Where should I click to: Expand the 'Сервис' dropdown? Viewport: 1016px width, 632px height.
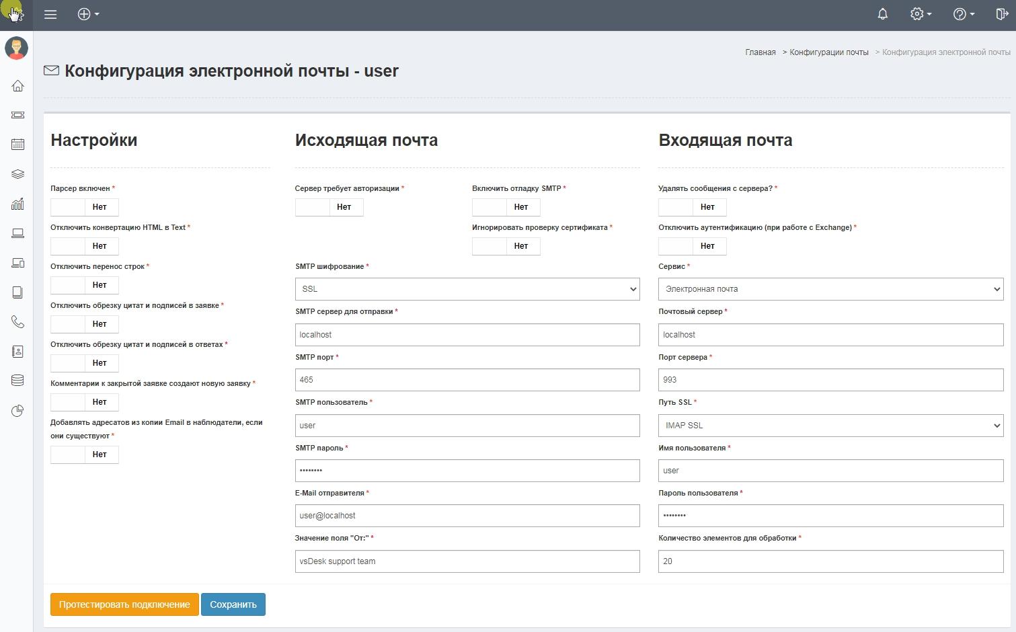(x=830, y=289)
